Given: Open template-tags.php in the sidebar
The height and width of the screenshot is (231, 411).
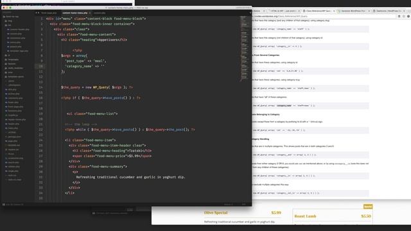Looking at the screenshot, I should (18, 51).
